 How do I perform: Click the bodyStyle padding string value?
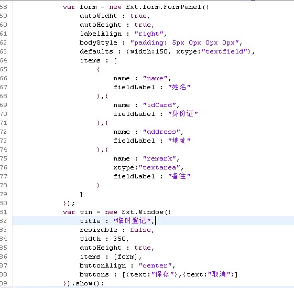tap(184, 43)
